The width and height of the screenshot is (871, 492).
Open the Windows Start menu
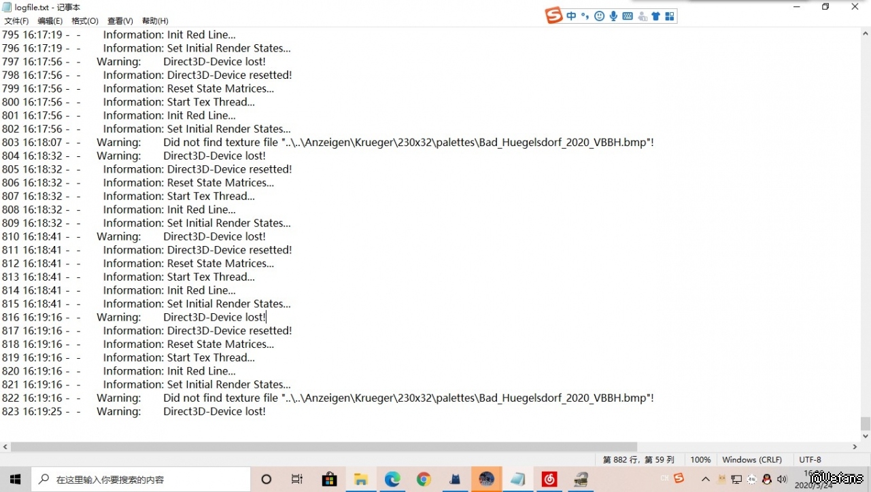click(x=15, y=479)
